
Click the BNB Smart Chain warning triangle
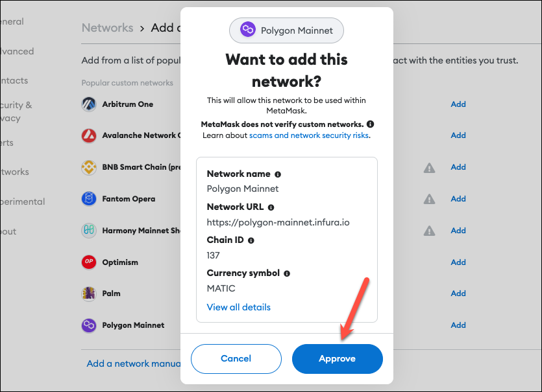pos(429,168)
